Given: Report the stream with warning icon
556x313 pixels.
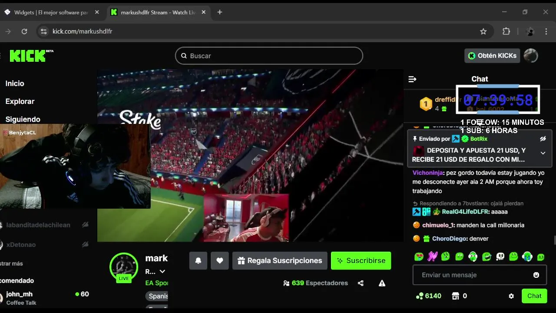Looking at the screenshot, I should pos(382,283).
